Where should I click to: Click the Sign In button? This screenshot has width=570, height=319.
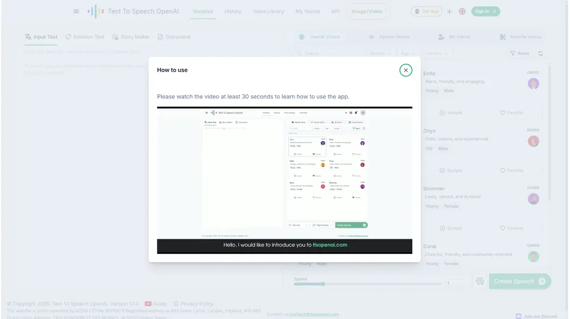click(486, 11)
